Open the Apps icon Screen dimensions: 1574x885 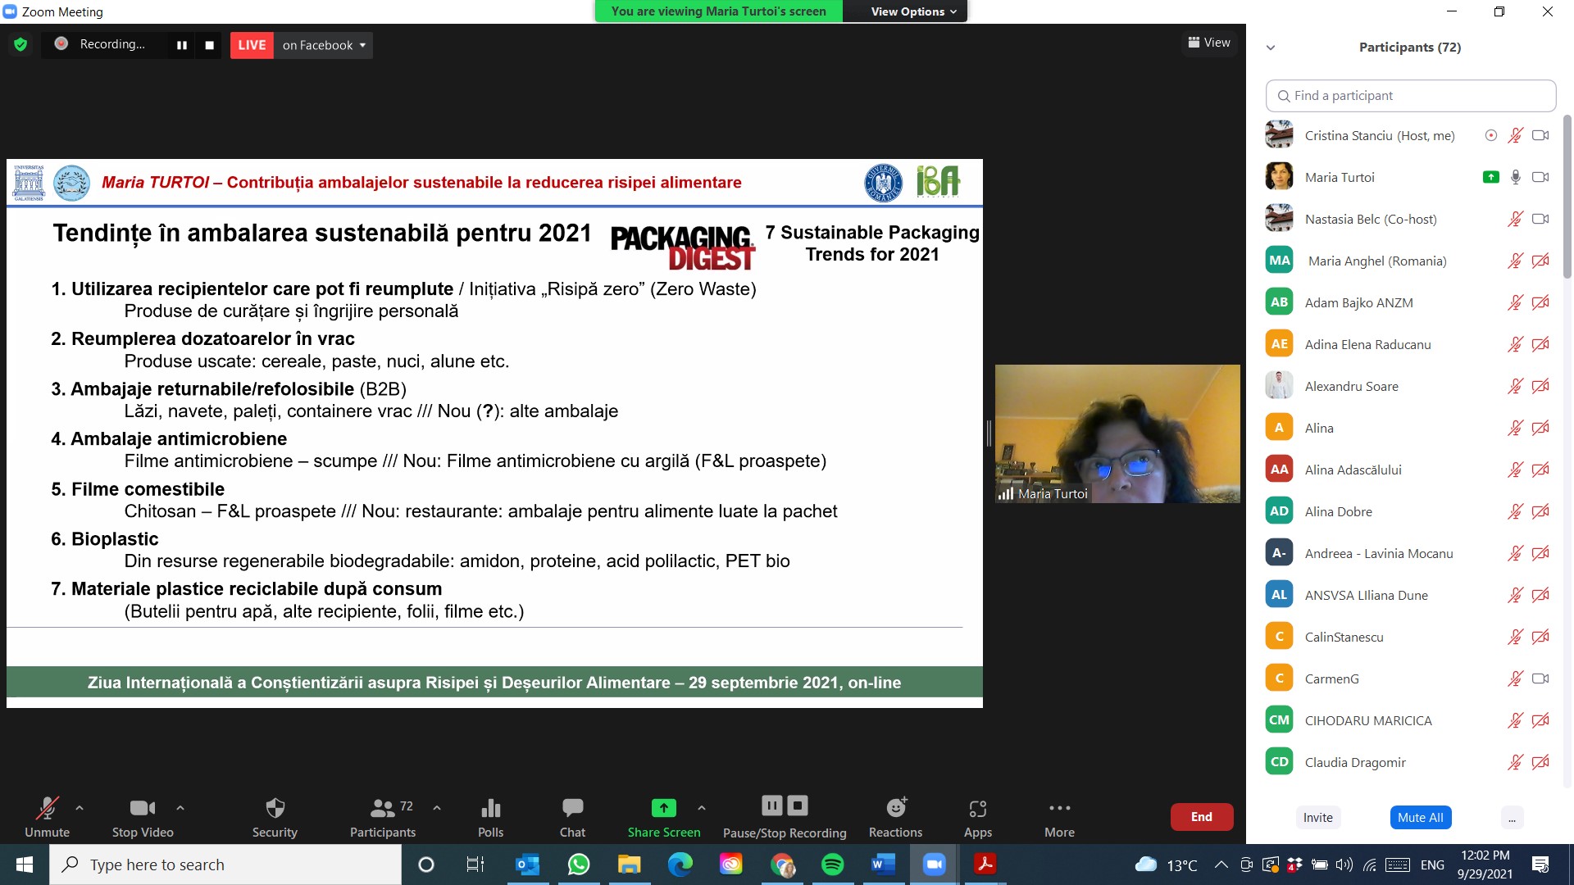[x=977, y=809]
